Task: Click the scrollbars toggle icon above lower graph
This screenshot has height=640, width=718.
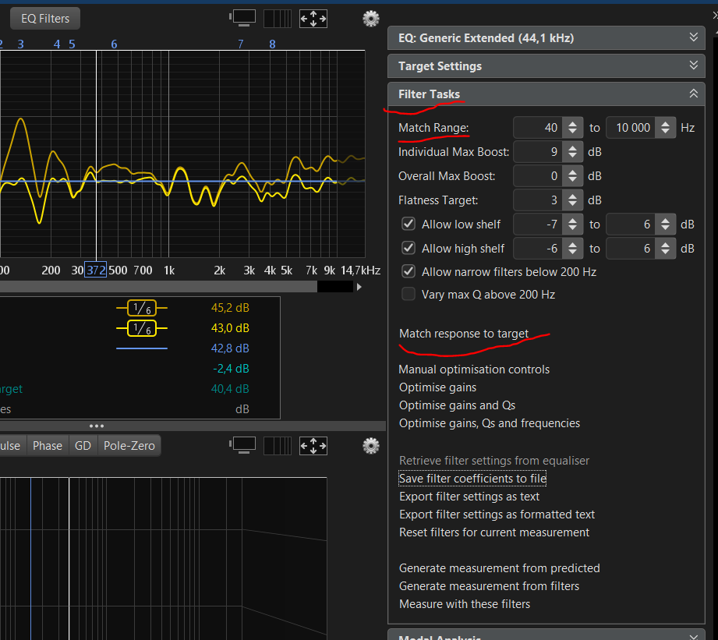Action: coord(278,446)
